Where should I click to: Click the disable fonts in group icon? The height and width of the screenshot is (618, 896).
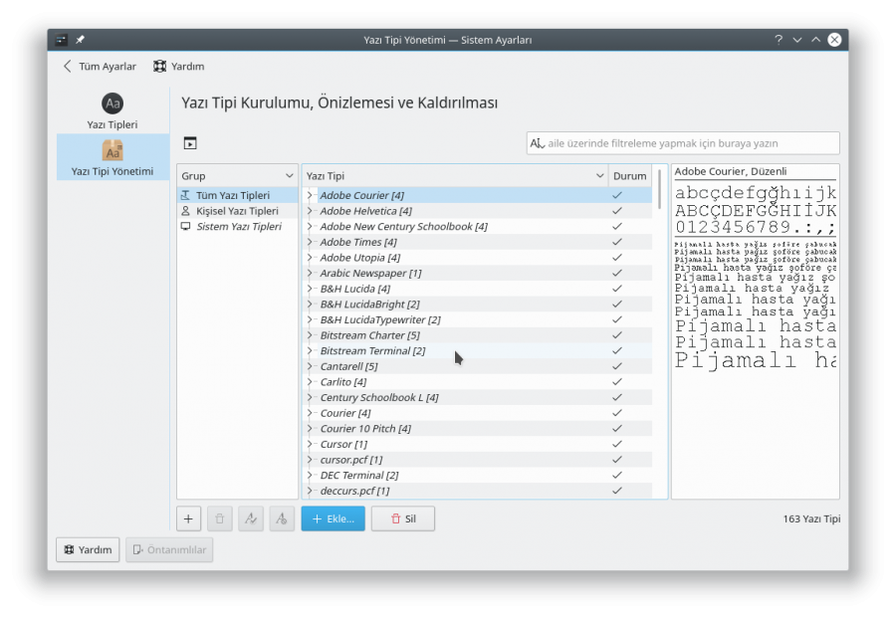click(282, 518)
